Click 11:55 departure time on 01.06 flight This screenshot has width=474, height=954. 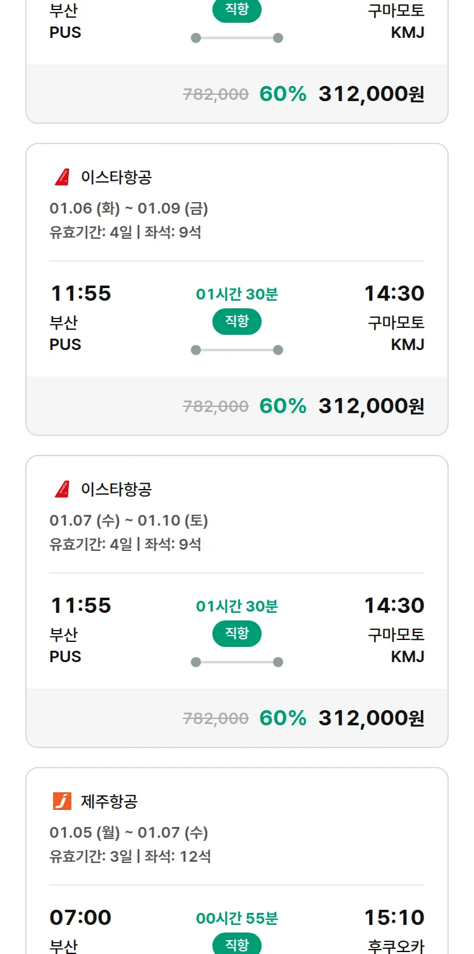[x=80, y=294]
